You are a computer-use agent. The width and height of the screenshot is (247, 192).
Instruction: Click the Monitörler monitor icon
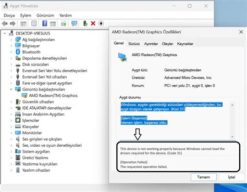pyautogui.click(x=18, y=133)
